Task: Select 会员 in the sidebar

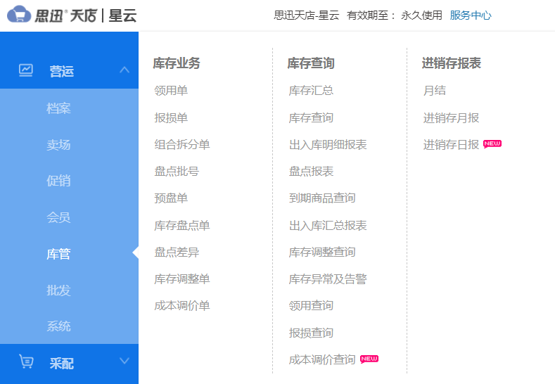Action: (58, 217)
